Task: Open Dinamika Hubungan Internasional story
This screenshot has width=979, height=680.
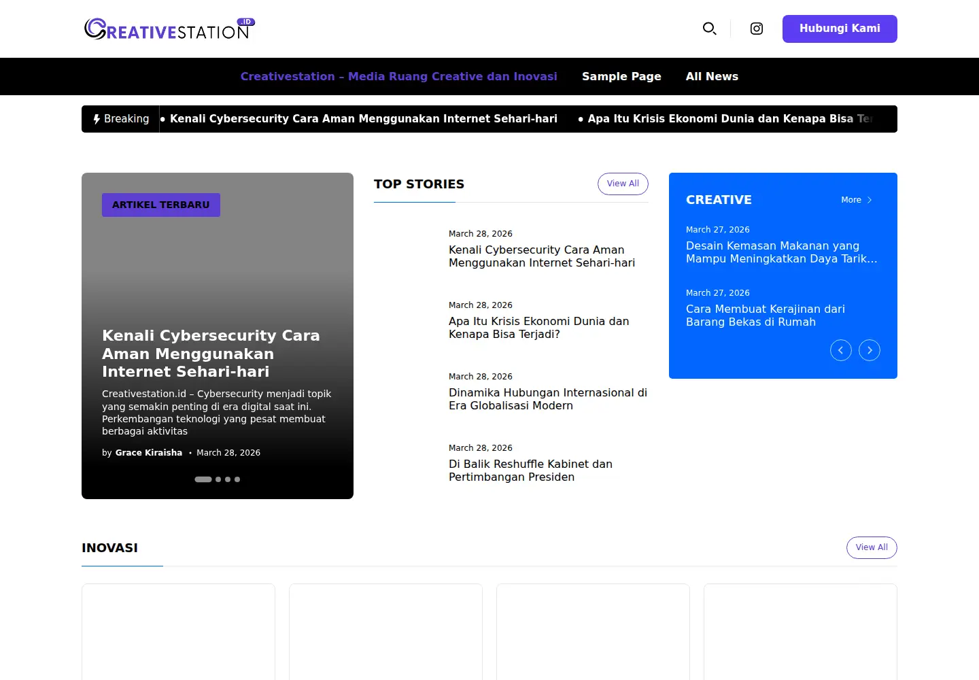Action: (548, 399)
